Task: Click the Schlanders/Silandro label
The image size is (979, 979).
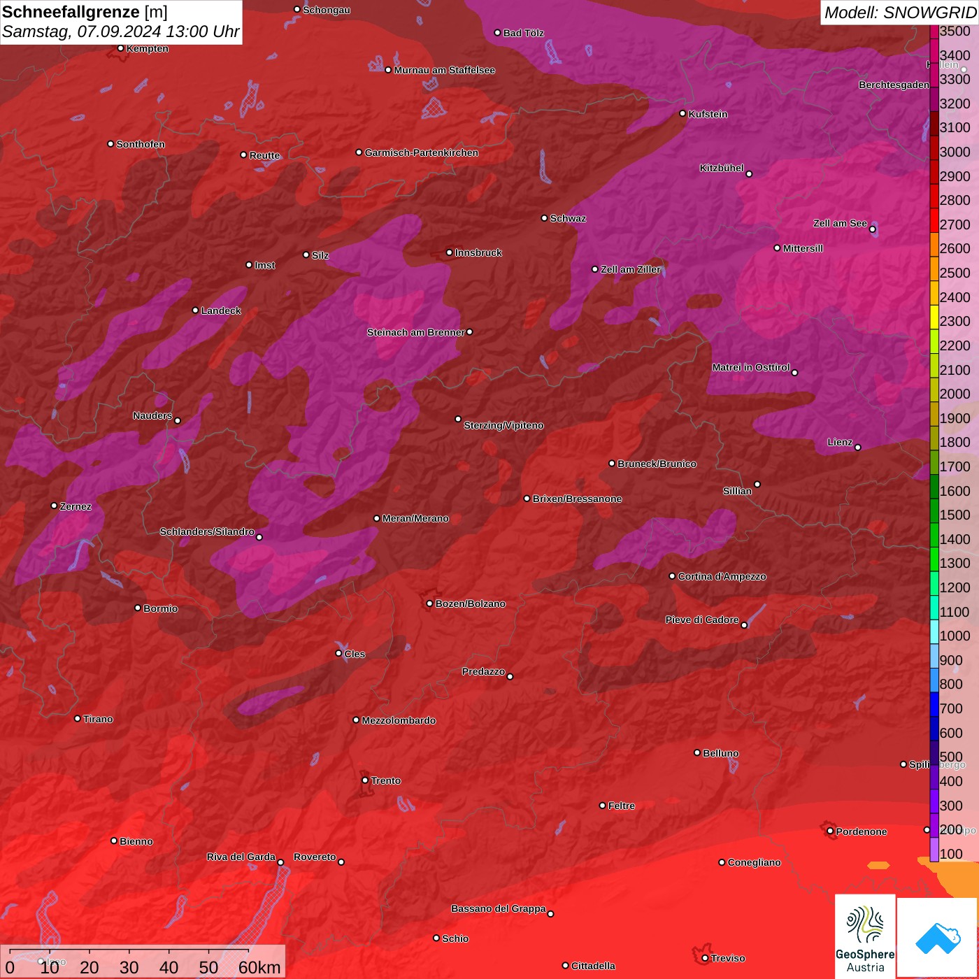Action: [207, 531]
